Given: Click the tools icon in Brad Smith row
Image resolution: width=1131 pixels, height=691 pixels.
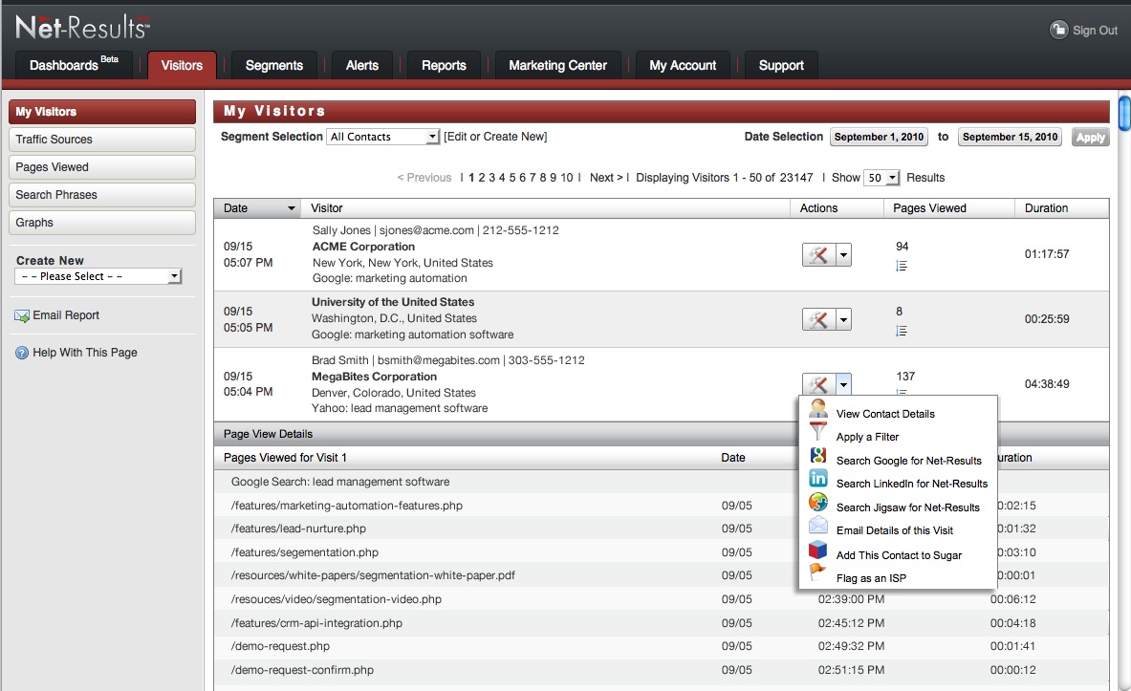Looking at the screenshot, I should coord(818,383).
